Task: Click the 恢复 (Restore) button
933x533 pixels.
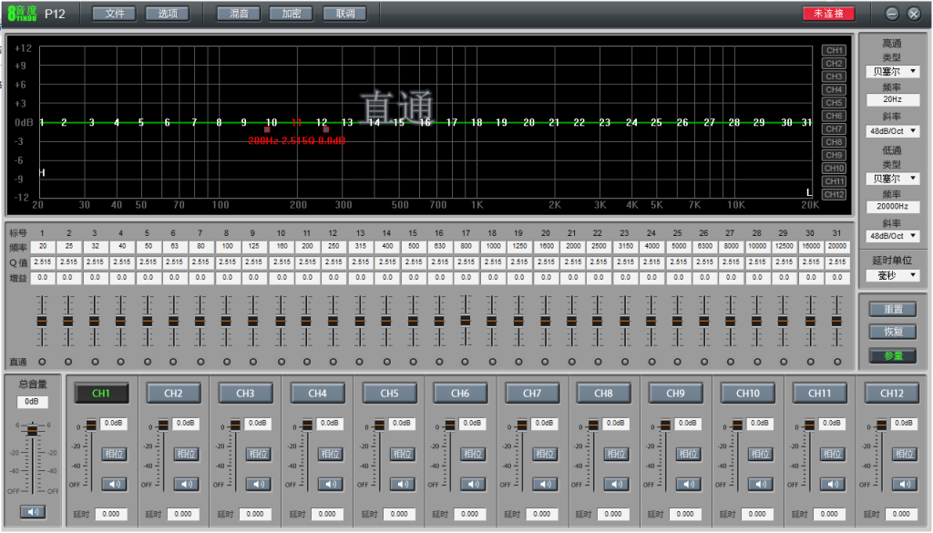Action: point(893,332)
